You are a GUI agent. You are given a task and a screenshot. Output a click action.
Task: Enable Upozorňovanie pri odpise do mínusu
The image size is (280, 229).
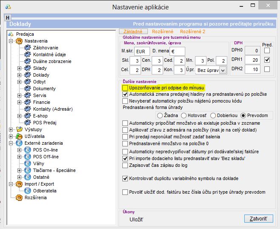click(x=125, y=87)
